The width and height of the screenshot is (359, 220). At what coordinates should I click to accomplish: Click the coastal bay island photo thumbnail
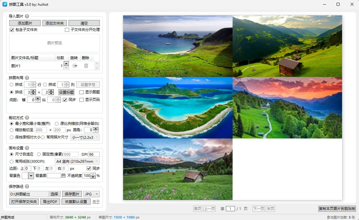pyautogui.click(x=178, y=46)
